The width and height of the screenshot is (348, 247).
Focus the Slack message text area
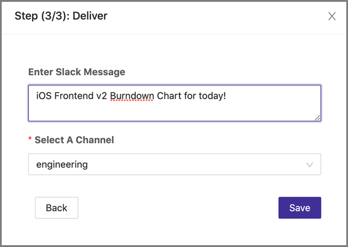click(x=175, y=103)
